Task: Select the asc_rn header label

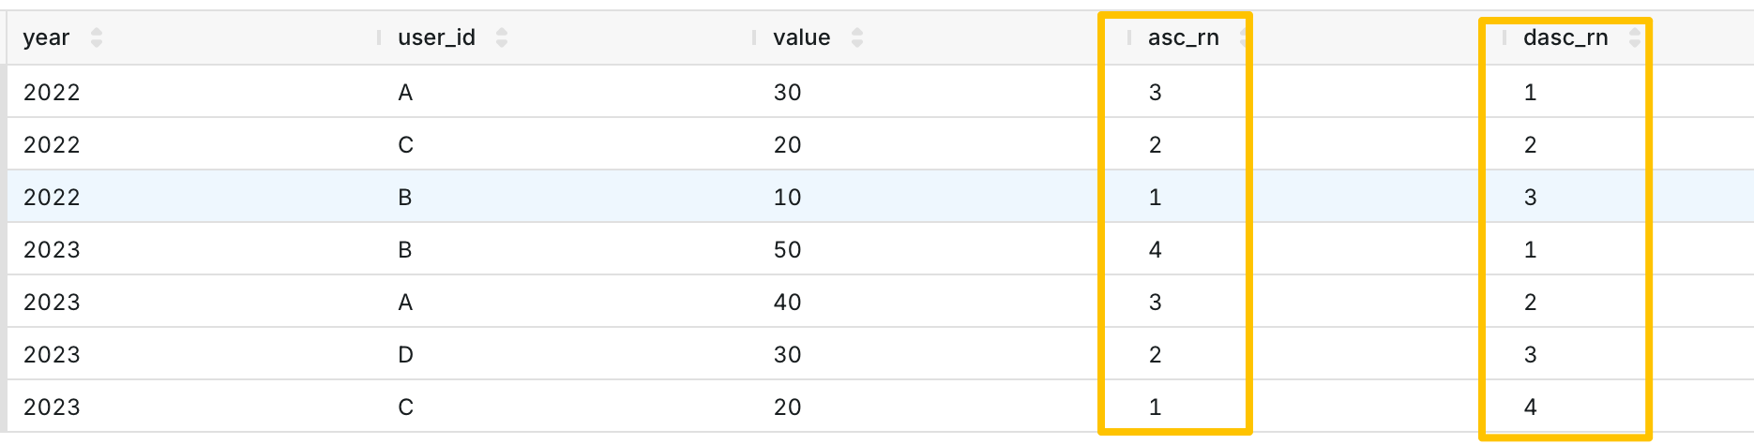Action: pos(1183,37)
